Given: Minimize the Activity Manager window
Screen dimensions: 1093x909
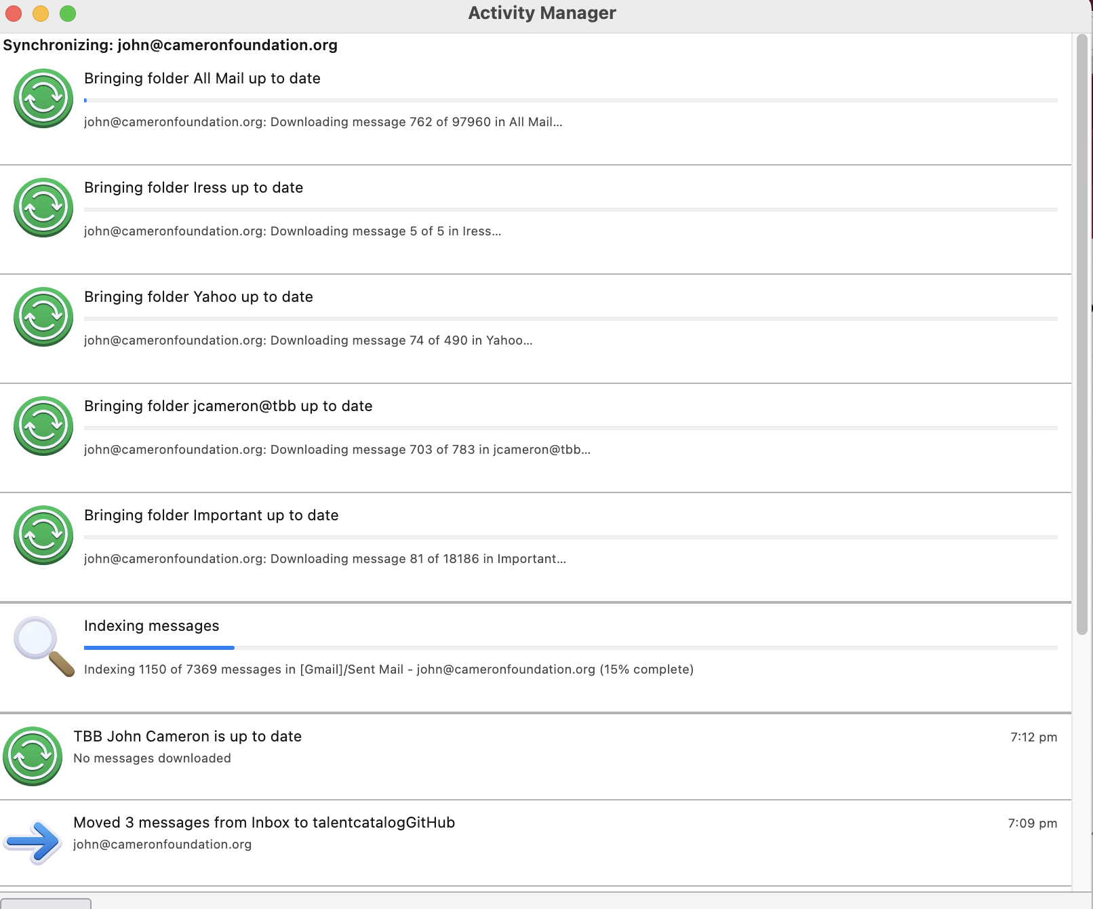Looking at the screenshot, I should (x=41, y=14).
